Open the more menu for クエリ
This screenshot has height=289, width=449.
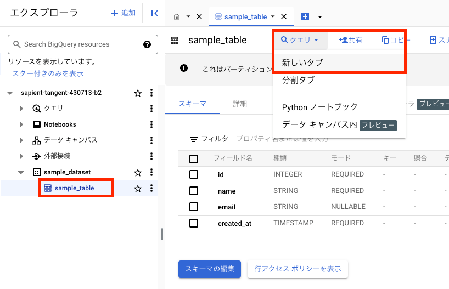point(151,109)
